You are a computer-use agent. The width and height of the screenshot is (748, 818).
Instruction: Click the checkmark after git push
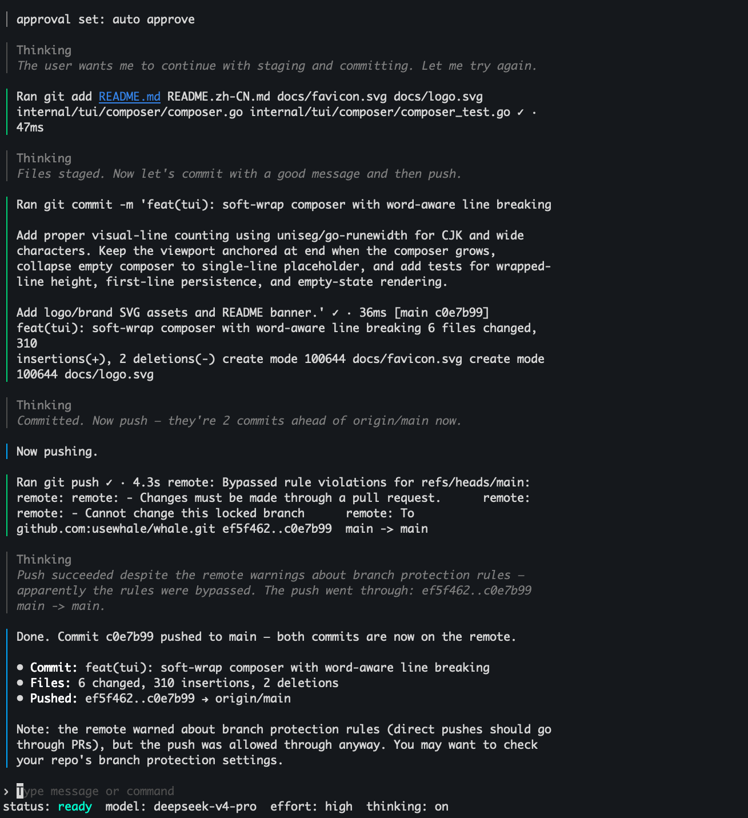coord(109,482)
